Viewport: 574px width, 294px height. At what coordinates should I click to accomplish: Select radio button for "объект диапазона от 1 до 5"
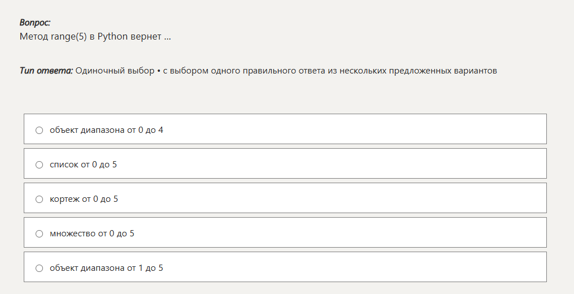(x=39, y=268)
